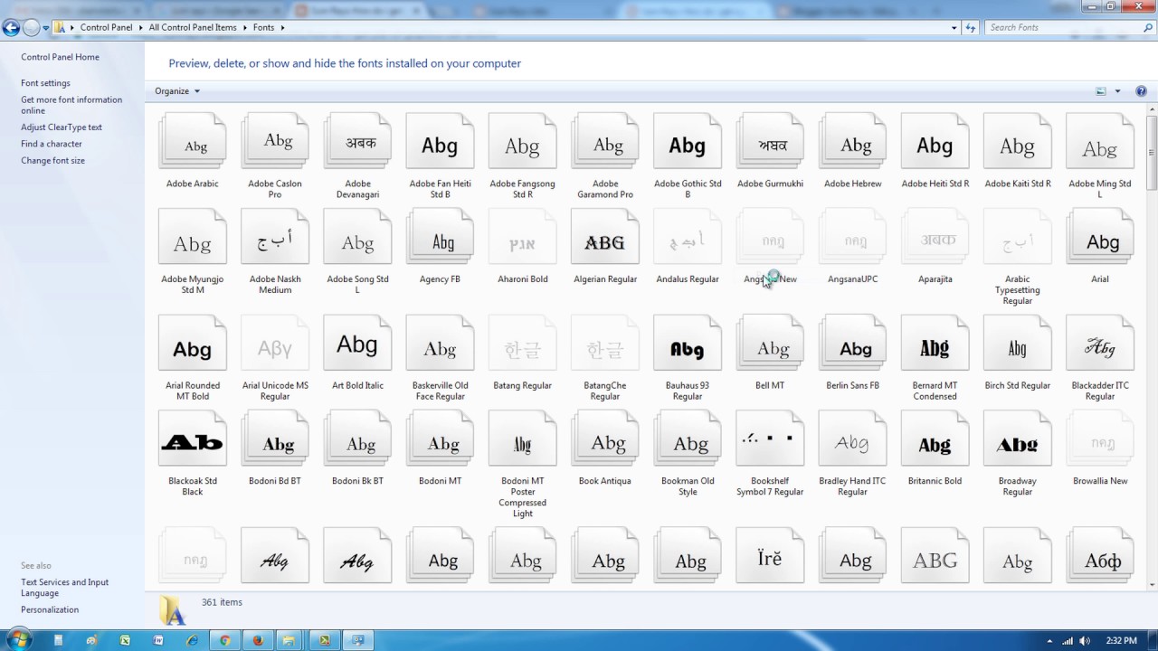Viewport: 1158px width, 651px height.
Task: Choose the Adobe Gurmukhi font icon
Action: 770,142
